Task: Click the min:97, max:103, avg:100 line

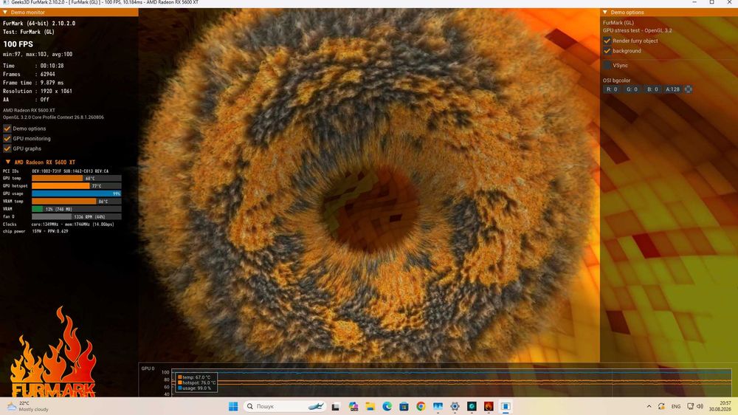Action: [x=38, y=54]
